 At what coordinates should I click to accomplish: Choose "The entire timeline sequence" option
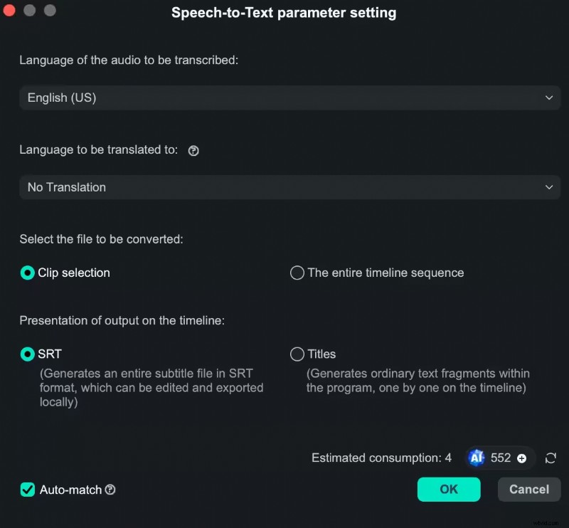[x=297, y=273]
